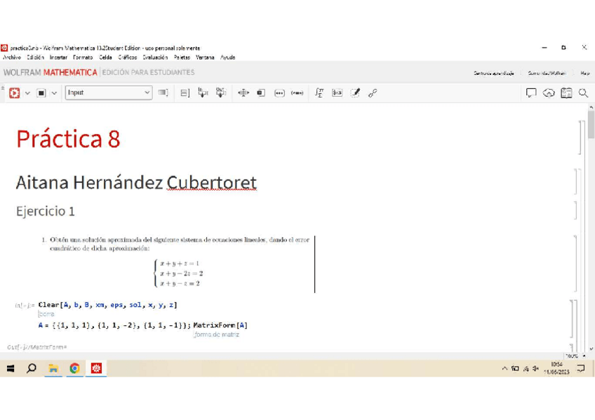Viewport: 595px width, 420px height.
Task: Click the hyperlink chain icon in toolbar
Action: [x=373, y=93]
